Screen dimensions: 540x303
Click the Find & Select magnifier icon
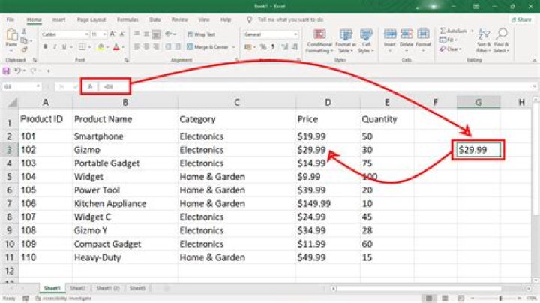502,34
